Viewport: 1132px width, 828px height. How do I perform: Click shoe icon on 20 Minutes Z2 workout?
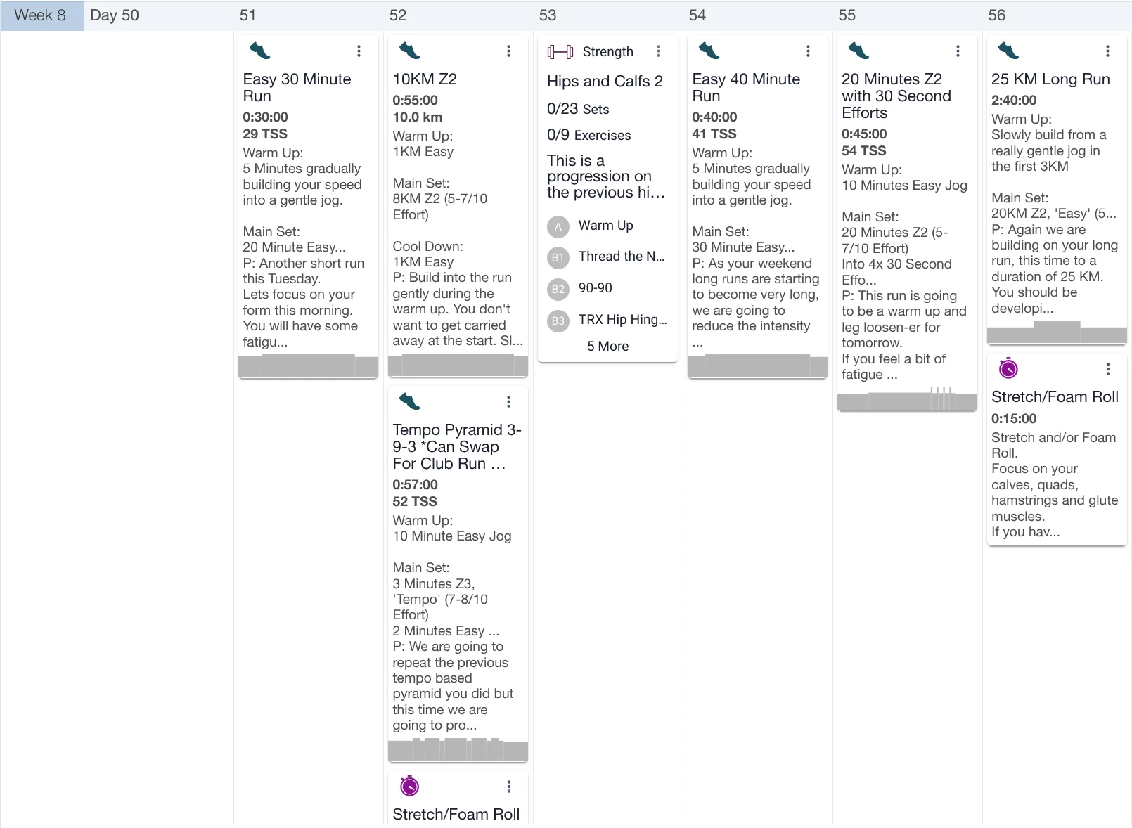pos(858,51)
